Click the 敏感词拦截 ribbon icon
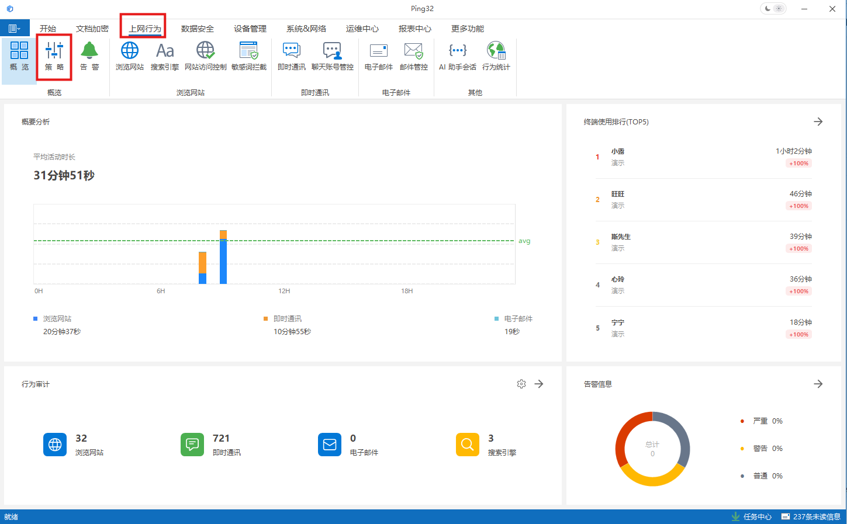Image resolution: width=847 pixels, height=524 pixels. click(249, 56)
